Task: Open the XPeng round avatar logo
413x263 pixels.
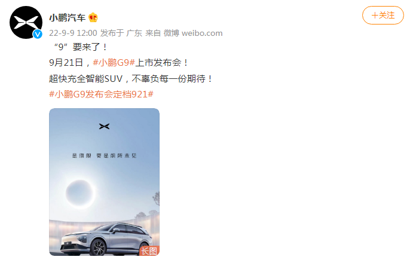Action: click(x=26, y=22)
